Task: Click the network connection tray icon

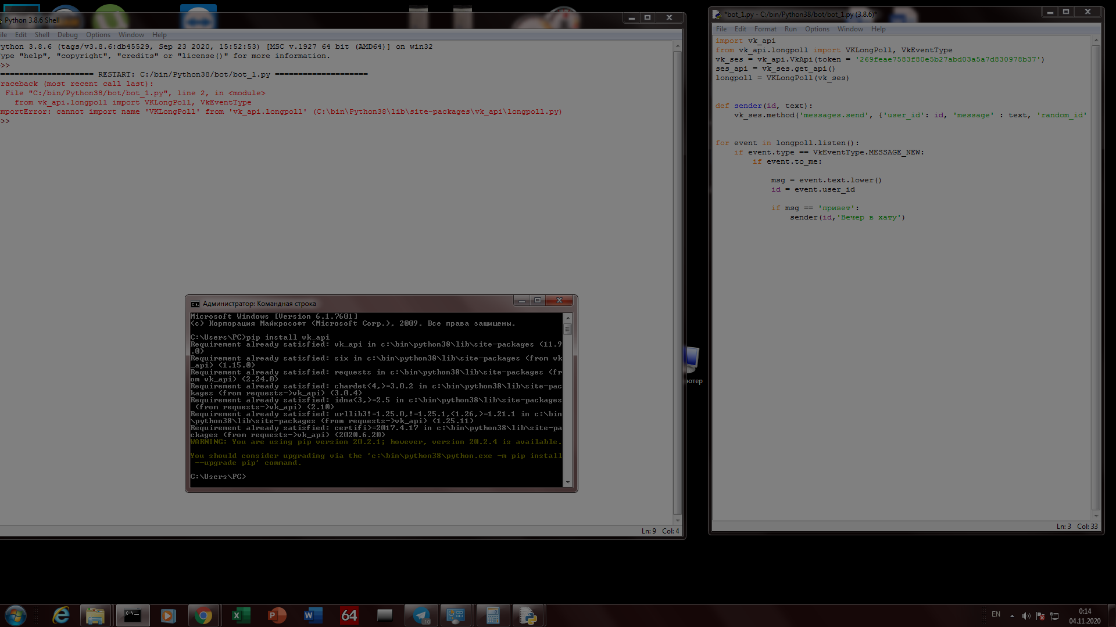Action: [1054, 616]
